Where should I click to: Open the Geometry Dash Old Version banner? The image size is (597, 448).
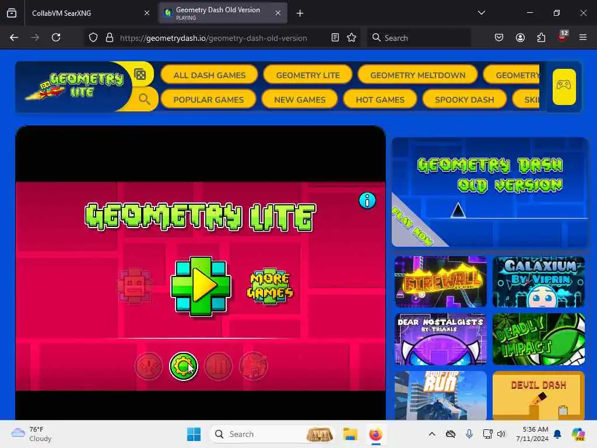point(490,192)
